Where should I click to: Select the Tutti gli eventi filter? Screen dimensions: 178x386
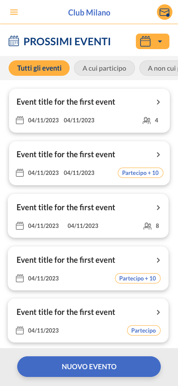click(x=39, y=68)
